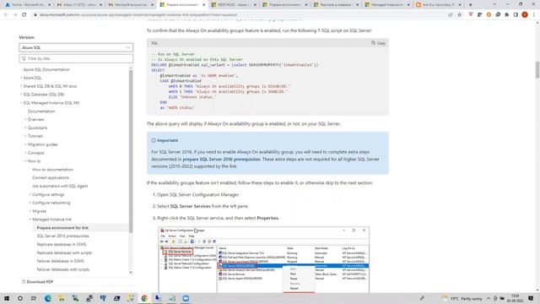Open Replicate databases with scripts
This screenshot has height=304, width=540.
click(x=64, y=253)
